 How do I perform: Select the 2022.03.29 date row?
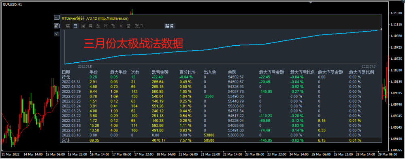(x=71, y=91)
